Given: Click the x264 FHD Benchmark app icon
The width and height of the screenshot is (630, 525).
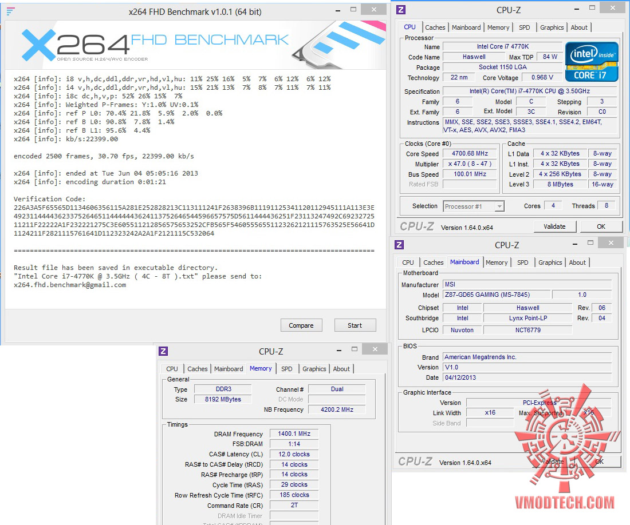Looking at the screenshot, I should click(10, 11).
